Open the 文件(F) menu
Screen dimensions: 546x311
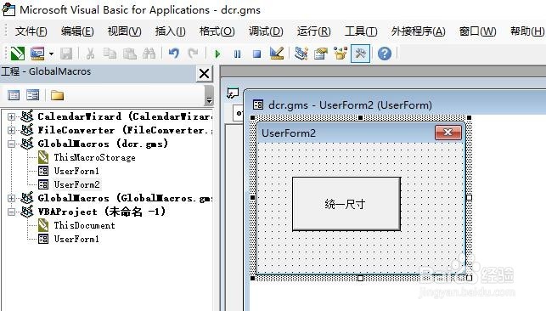[x=31, y=31]
